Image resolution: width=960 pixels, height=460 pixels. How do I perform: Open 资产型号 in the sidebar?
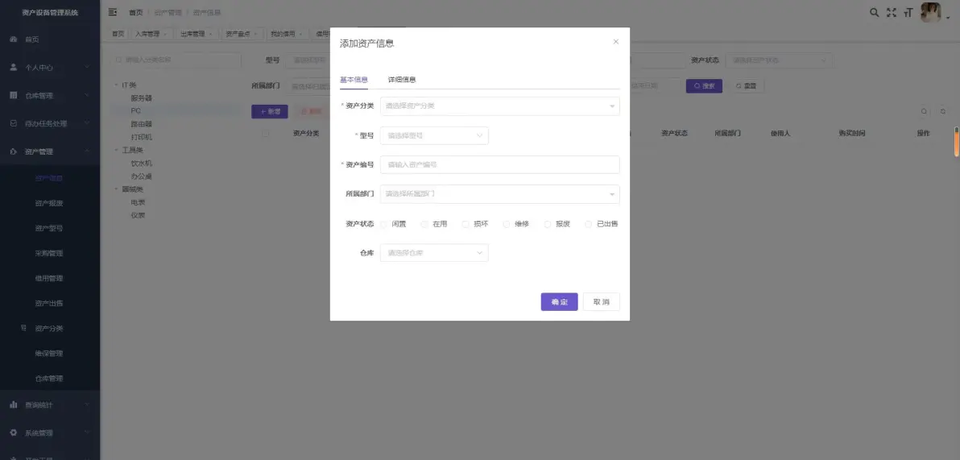click(49, 229)
